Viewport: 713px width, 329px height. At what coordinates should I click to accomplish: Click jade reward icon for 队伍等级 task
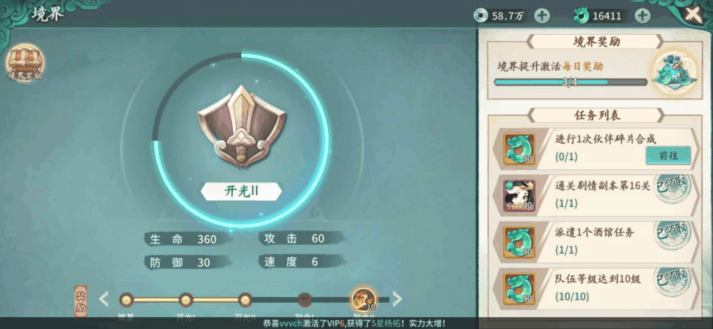519,289
